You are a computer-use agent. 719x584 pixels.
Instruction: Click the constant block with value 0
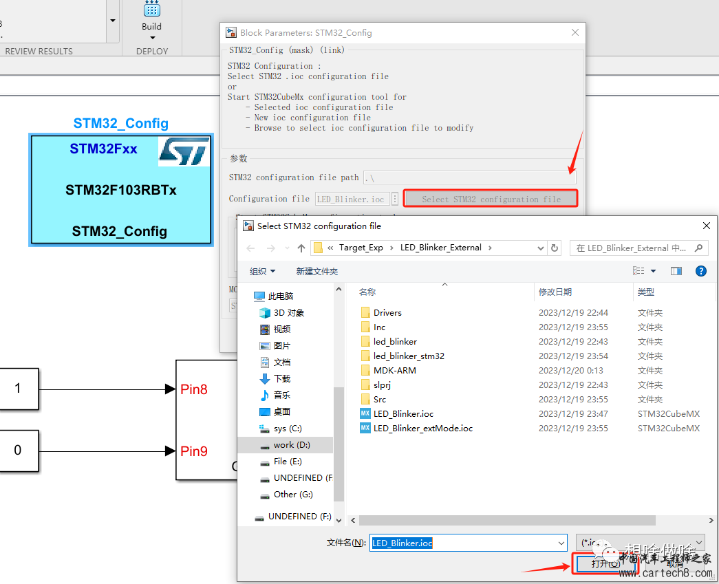pyautogui.click(x=19, y=451)
